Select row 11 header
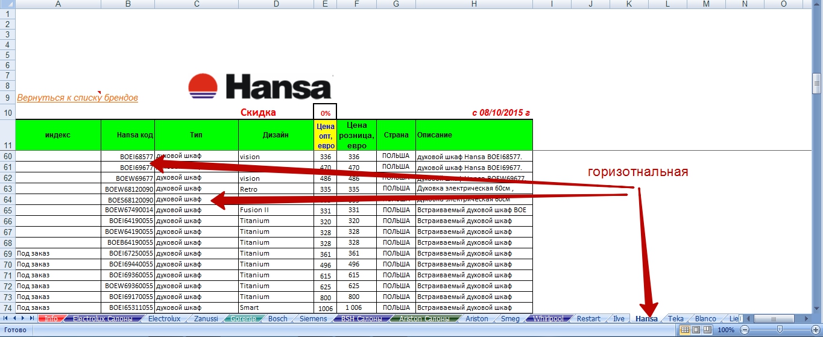 point(7,135)
